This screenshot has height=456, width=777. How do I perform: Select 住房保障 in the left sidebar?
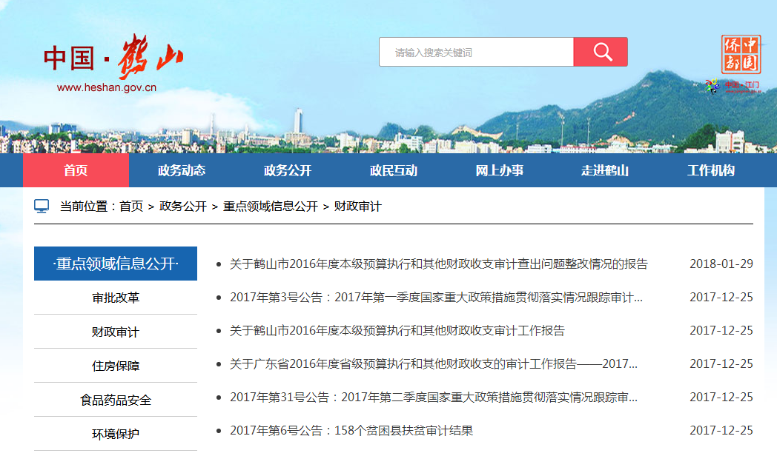[x=116, y=366]
